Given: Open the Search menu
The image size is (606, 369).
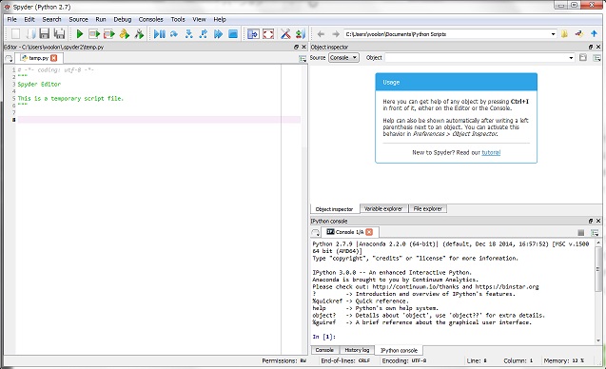Looking at the screenshot, I should [x=51, y=19].
